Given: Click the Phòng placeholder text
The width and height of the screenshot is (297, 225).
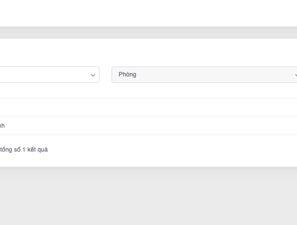Looking at the screenshot, I should (x=127, y=75).
